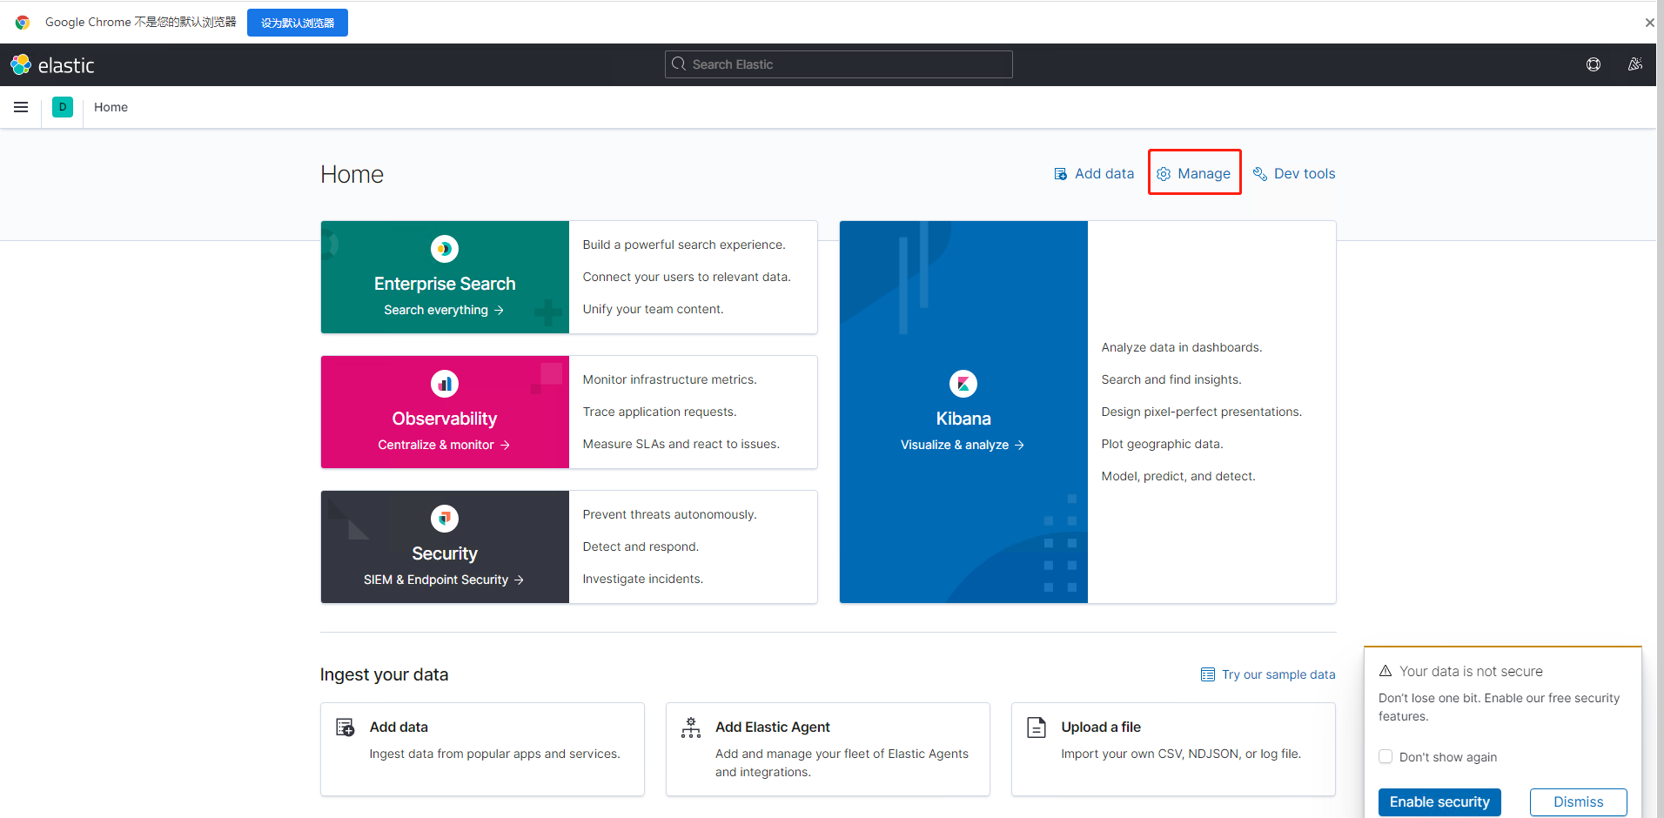The height and width of the screenshot is (818, 1664).
Task: Click the Search Elastic field
Action: point(839,64)
